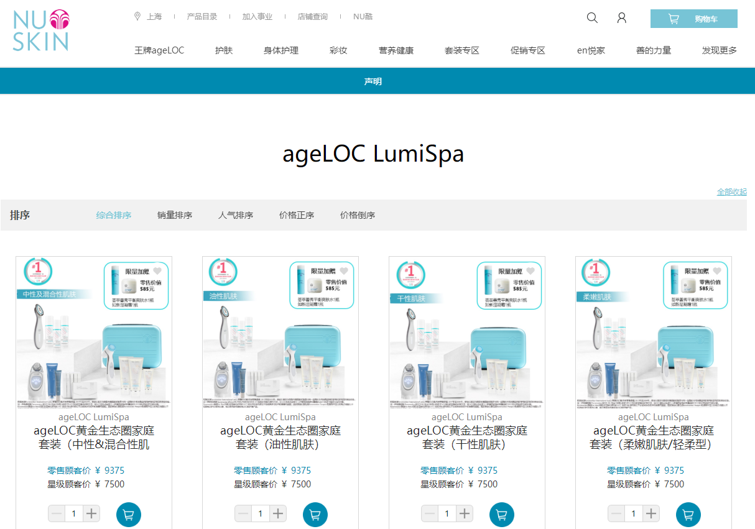This screenshot has height=529, width=755.
Task: Select 上海 location link
Action: (154, 17)
